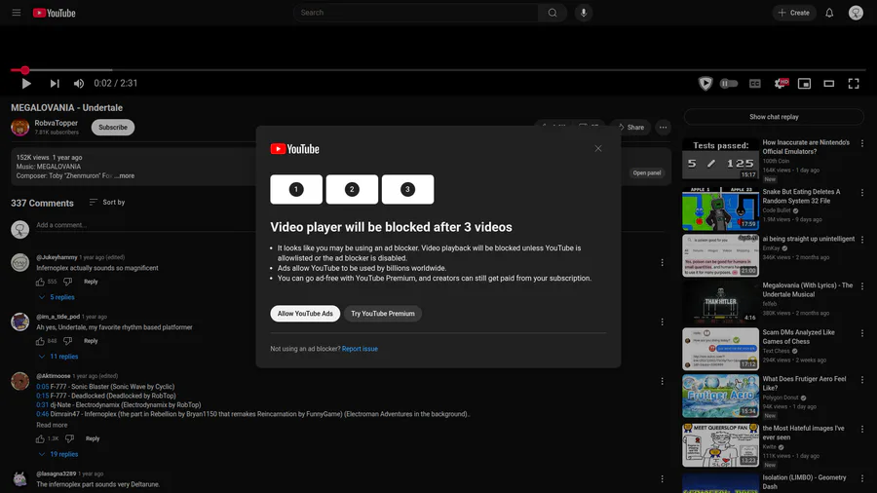Viewport: 877px width, 493px height.
Task: Open Nintendo's Official Emulators video thumbnail
Action: click(720, 159)
